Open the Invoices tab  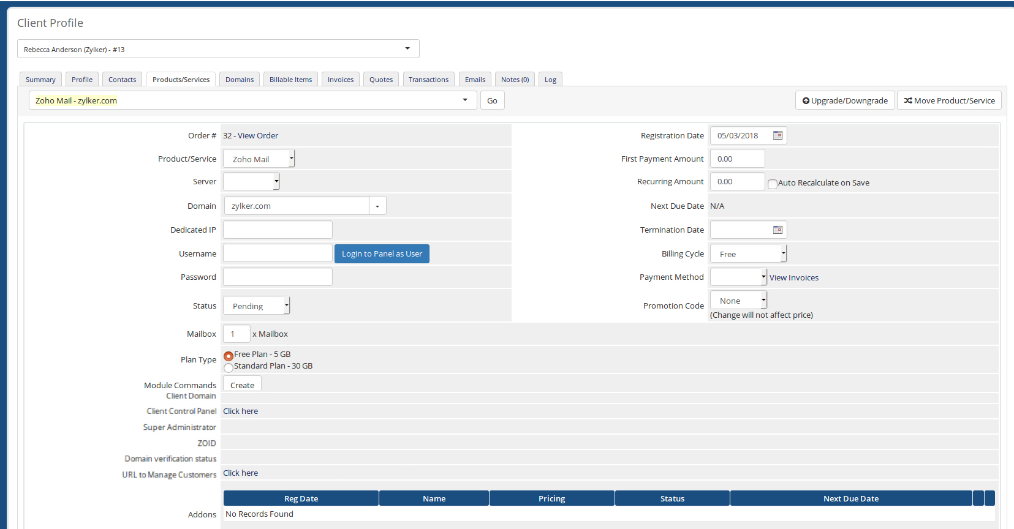341,80
